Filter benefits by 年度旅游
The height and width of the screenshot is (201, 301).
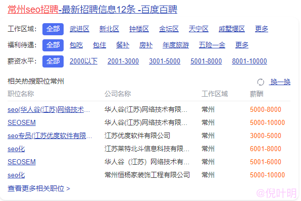click(x=176, y=45)
